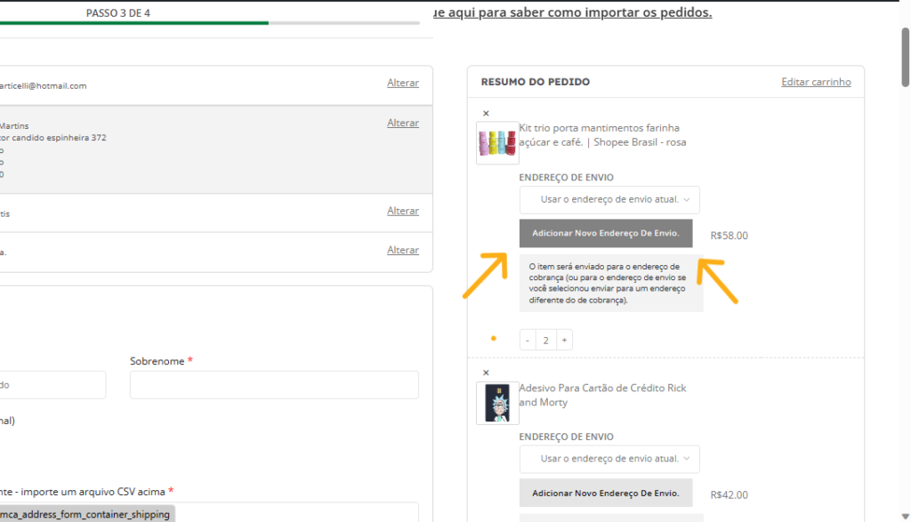Click Alterar beside the Martins address
The image size is (911, 522).
[403, 123]
